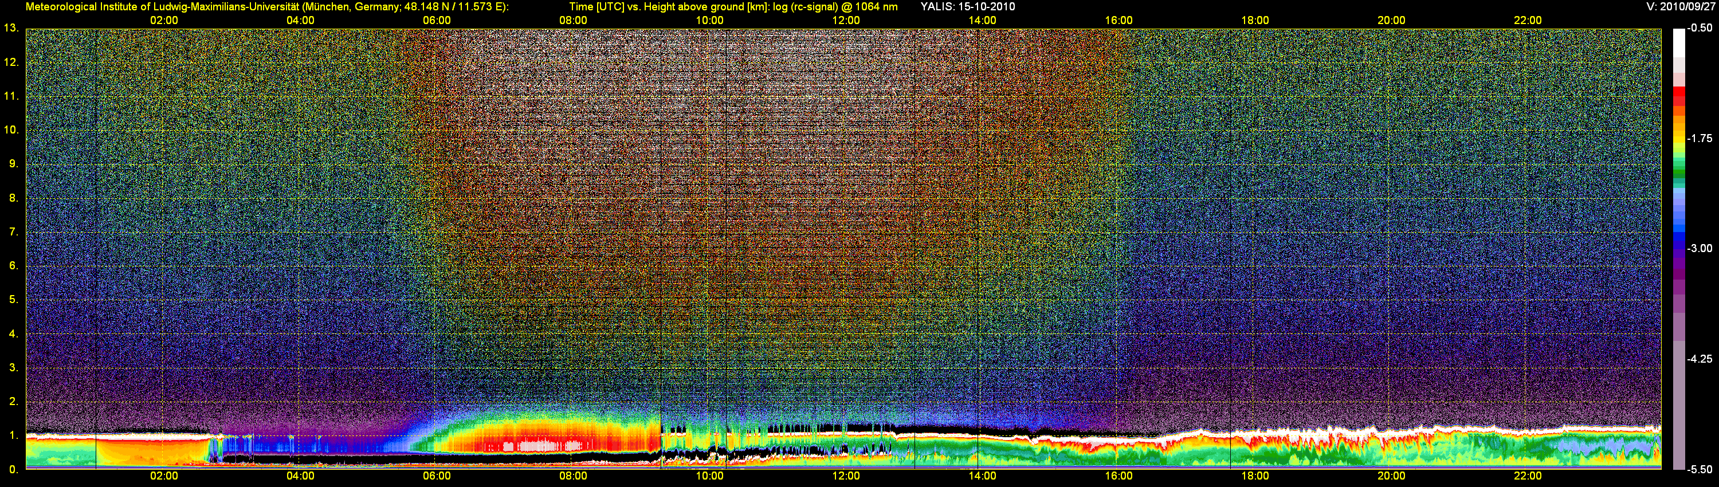Click the 22:00 label on the top time axis

(x=1528, y=21)
